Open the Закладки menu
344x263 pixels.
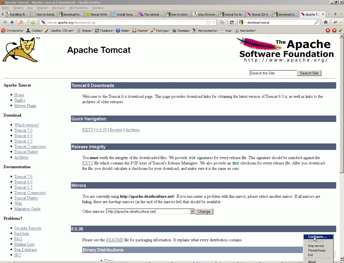(59, 8)
